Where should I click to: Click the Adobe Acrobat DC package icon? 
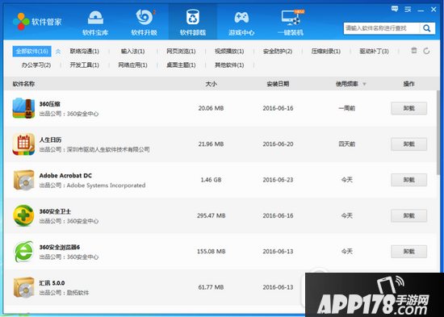point(23,180)
